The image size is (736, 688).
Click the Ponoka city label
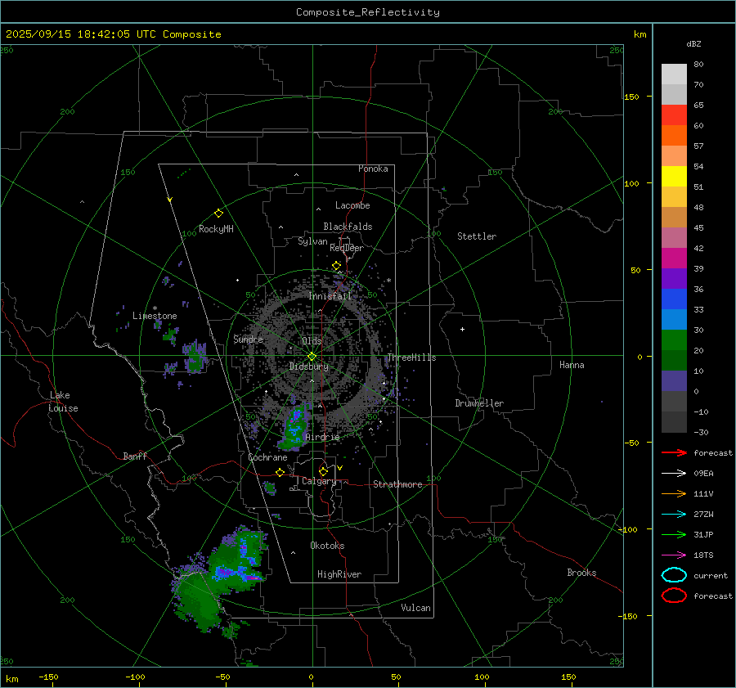tap(373, 169)
